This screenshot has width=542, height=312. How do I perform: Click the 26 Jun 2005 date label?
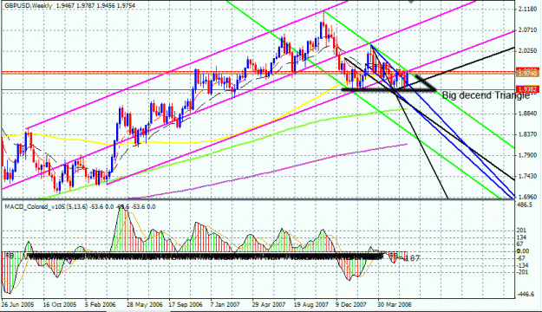17,305
